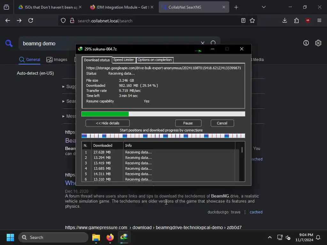This screenshot has height=245, width=327.
Task: Click the Downloaded column header
Action: (107, 145)
